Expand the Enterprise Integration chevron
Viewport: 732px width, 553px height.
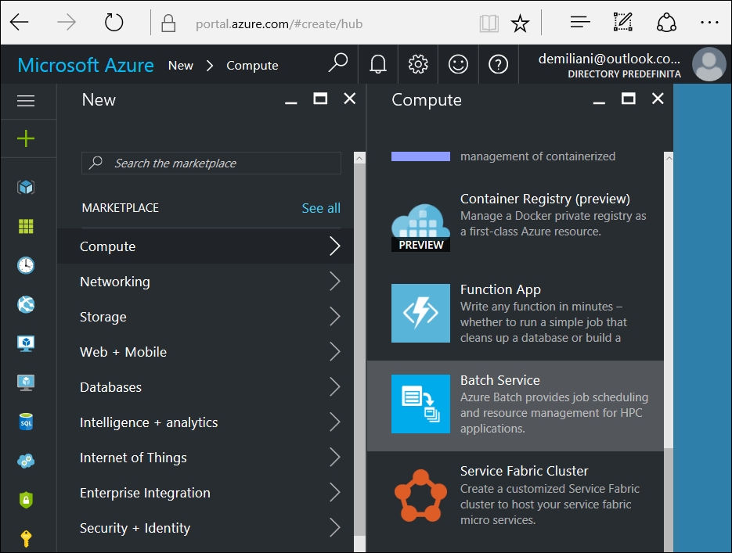pyautogui.click(x=335, y=493)
